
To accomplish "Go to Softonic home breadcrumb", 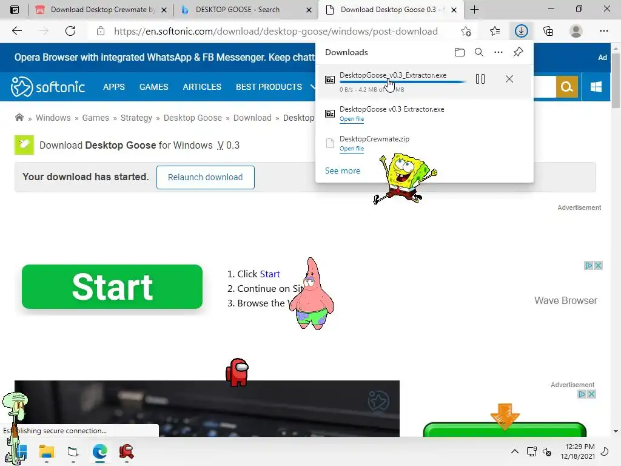I will tap(19, 117).
